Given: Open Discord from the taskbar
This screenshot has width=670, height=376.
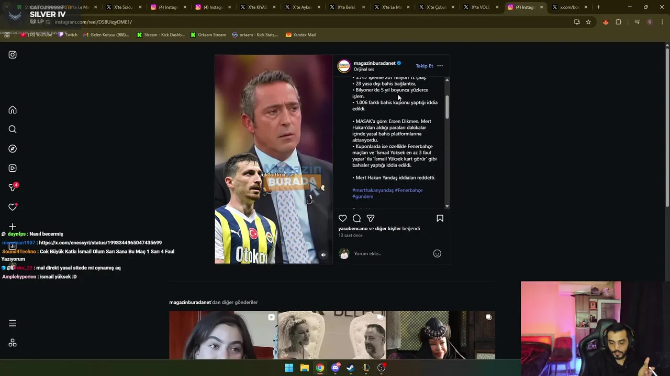Looking at the screenshot, I should pos(336,368).
